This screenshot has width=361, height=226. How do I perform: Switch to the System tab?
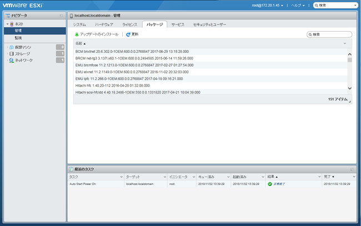[79, 24]
